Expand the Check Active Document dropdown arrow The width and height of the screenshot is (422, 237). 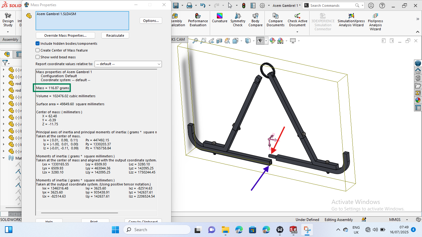pos(297,31)
